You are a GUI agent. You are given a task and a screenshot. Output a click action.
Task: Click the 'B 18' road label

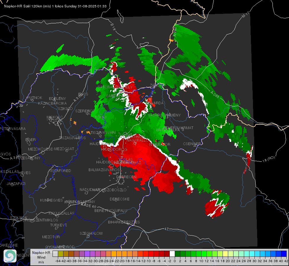(x=113, y=27)
